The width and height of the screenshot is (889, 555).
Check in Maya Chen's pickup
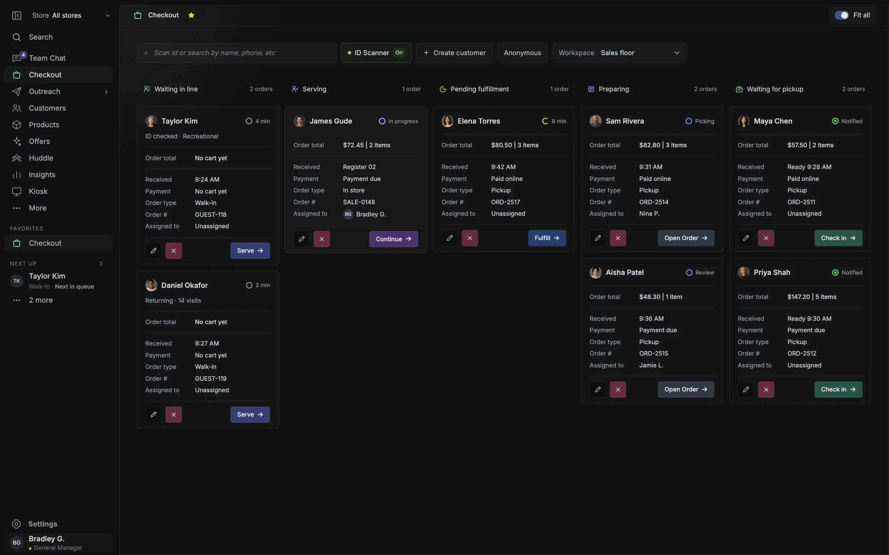[x=838, y=238]
